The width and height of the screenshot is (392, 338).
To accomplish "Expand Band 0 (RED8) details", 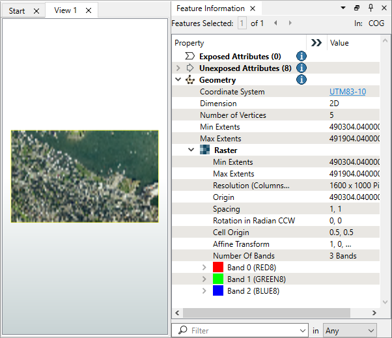I will point(204,268).
